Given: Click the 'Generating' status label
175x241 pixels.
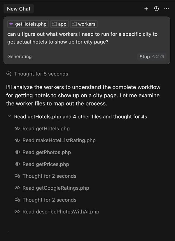Looking at the screenshot, I should (x=19, y=57).
